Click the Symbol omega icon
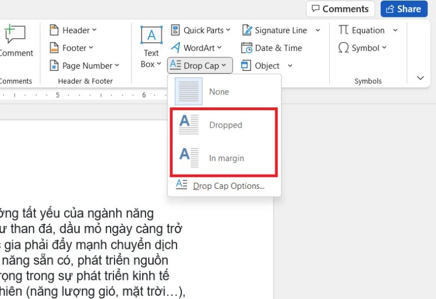This screenshot has height=299, width=436. click(343, 47)
